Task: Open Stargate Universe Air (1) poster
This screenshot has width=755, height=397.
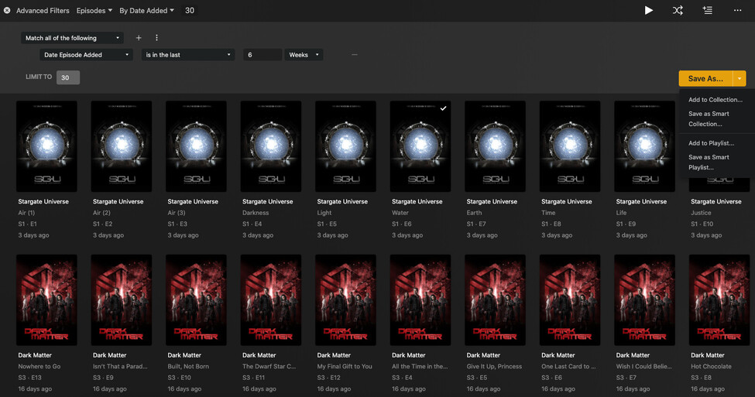Action: click(46, 146)
